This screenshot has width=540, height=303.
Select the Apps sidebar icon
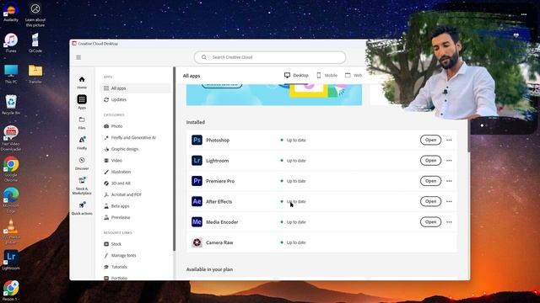click(x=82, y=102)
